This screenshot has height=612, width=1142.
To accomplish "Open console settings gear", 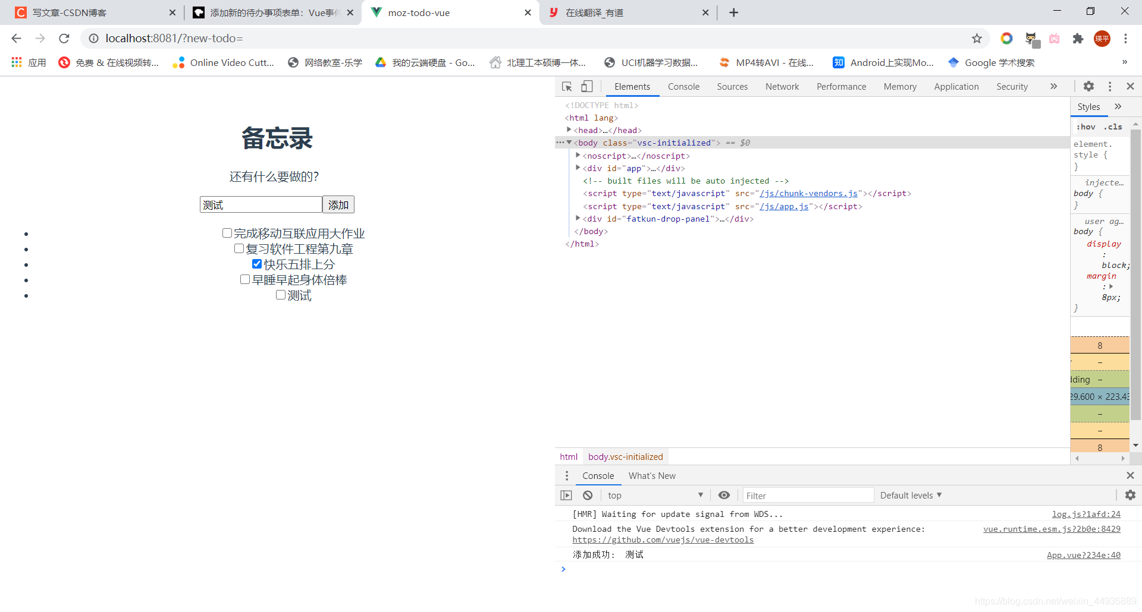I will [x=1130, y=495].
